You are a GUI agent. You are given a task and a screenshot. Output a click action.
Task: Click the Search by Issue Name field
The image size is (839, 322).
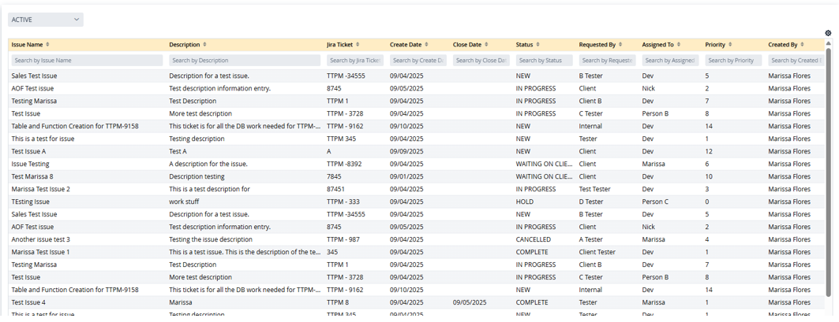tap(87, 61)
